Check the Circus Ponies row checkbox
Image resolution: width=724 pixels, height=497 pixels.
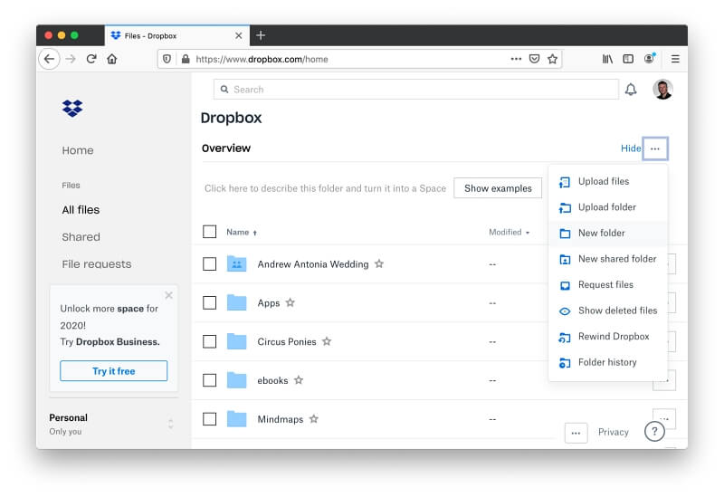[210, 342]
